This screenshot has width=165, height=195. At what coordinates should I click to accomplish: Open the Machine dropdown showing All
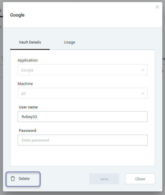(83, 93)
